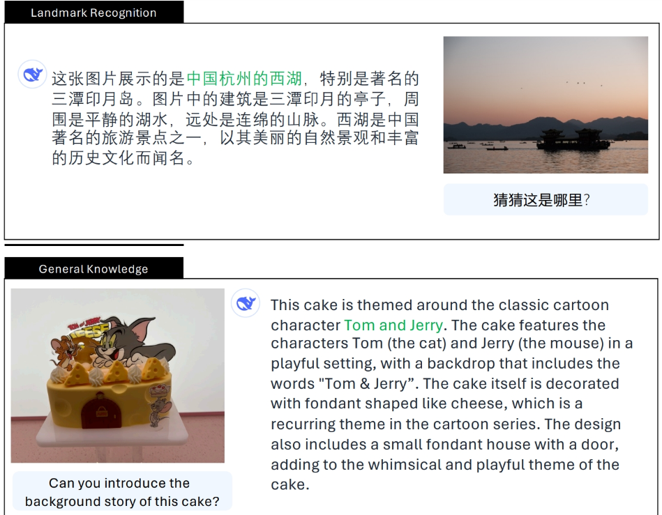Click the mouse sticker on cake side
The image size is (662, 515).
(160, 405)
